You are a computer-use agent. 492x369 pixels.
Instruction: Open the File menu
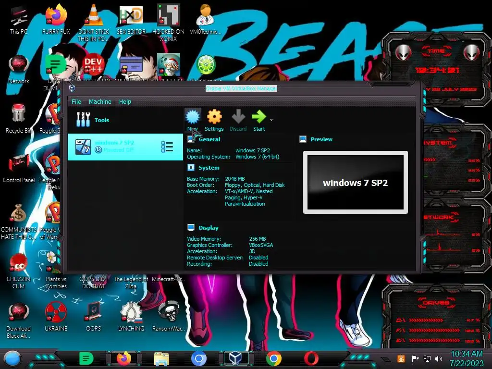coord(76,102)
